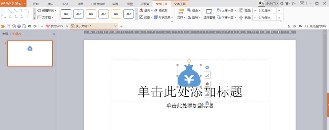Select the S-curve connector shape in gallery
The width and height of the screenshot is (329, 130).
click(x=27, y=16)
